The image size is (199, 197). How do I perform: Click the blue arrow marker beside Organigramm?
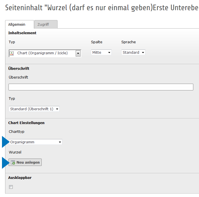6,142
